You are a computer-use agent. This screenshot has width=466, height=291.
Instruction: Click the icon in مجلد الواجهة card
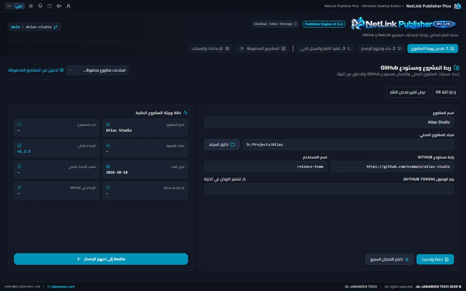click(108, 145)
